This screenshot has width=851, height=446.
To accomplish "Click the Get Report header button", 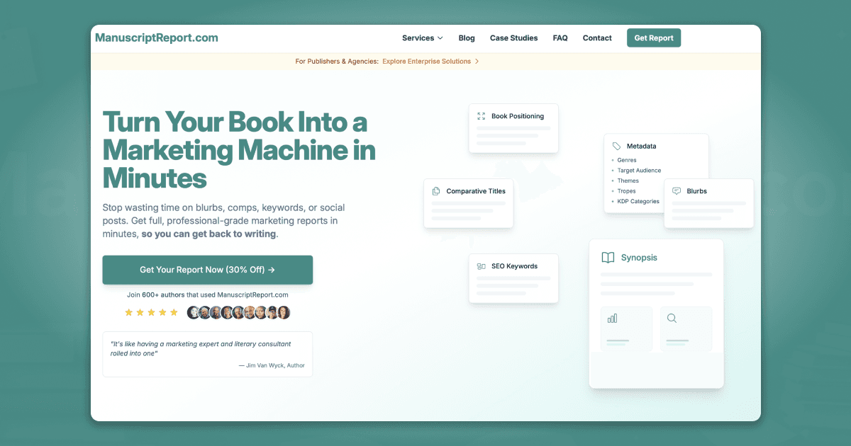I will 654,38.
